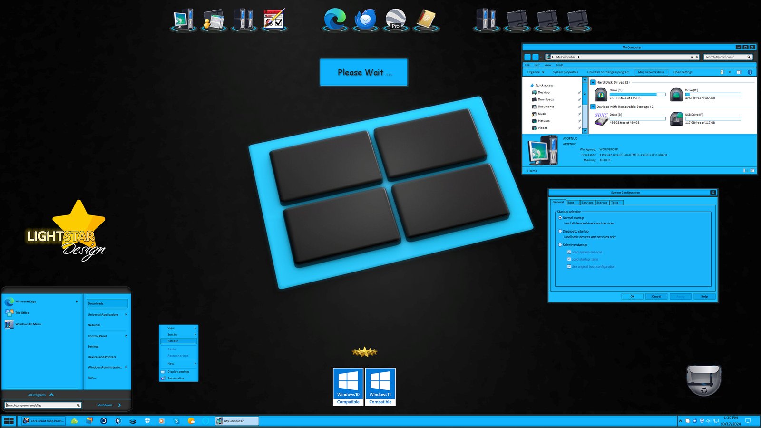Viewport: 761px width, 428px height.
Task: Open the weather icon on taskbar
Action: tap(191, 421)
